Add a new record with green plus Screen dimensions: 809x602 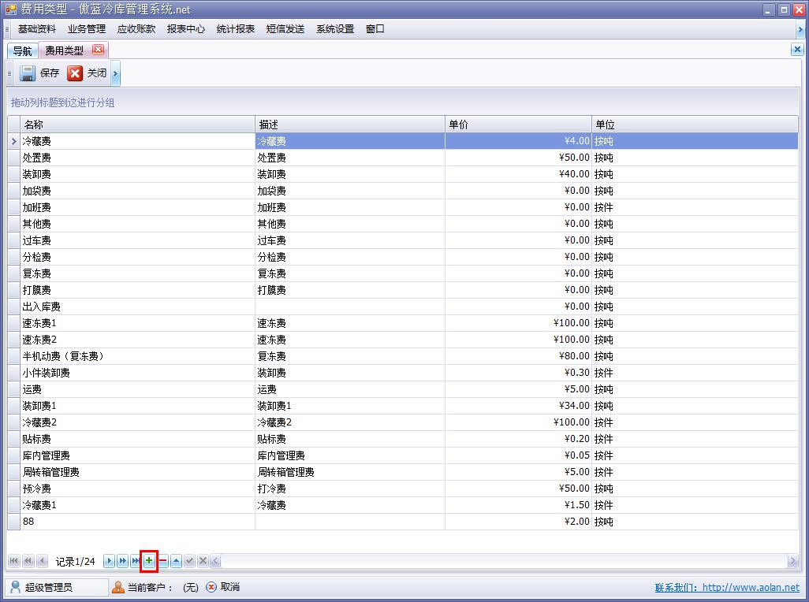pyautogui.click(x=149, y=561)
